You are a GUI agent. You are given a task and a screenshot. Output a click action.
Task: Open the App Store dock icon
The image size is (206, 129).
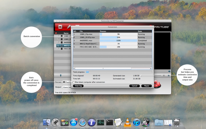coord(74,122)
